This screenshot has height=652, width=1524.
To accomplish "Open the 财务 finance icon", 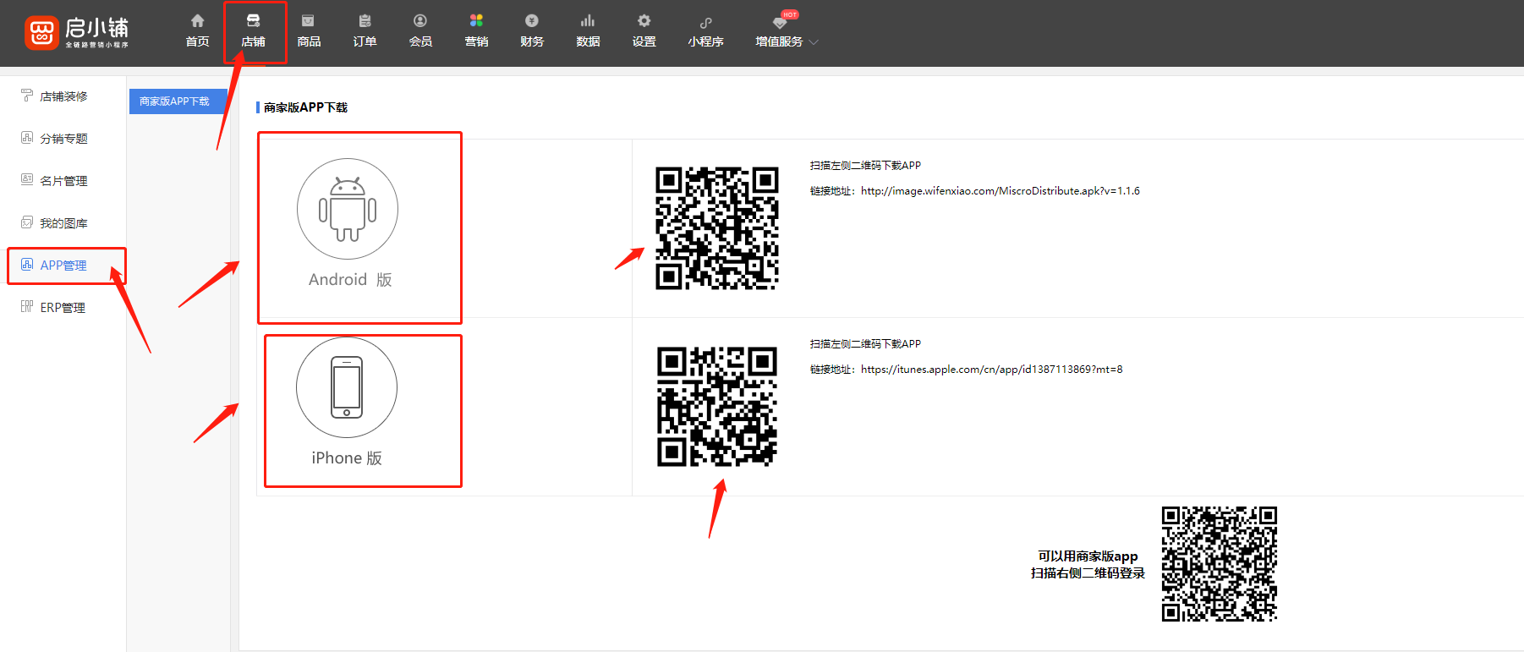I will coord(532,21).
